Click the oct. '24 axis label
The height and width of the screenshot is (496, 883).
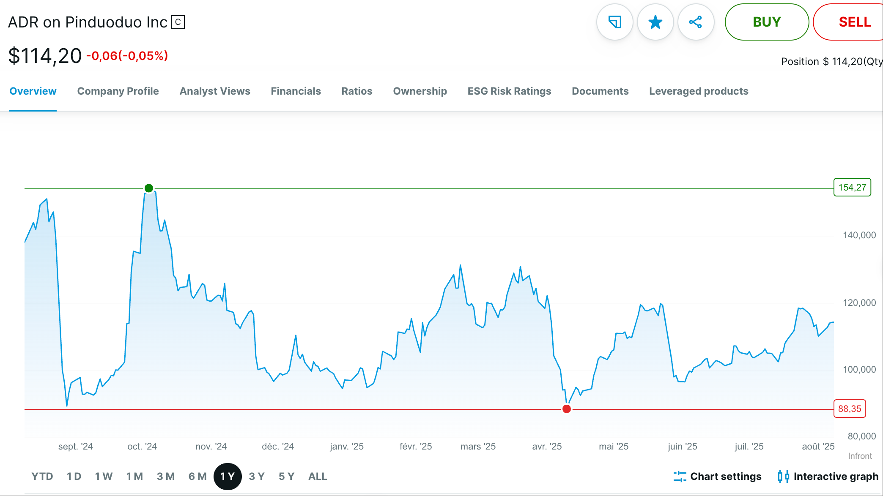click(x=142, y=447)
